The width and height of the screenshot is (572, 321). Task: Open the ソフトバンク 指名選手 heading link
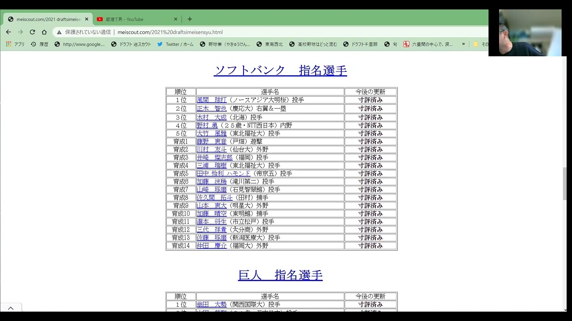coord(280,70)
